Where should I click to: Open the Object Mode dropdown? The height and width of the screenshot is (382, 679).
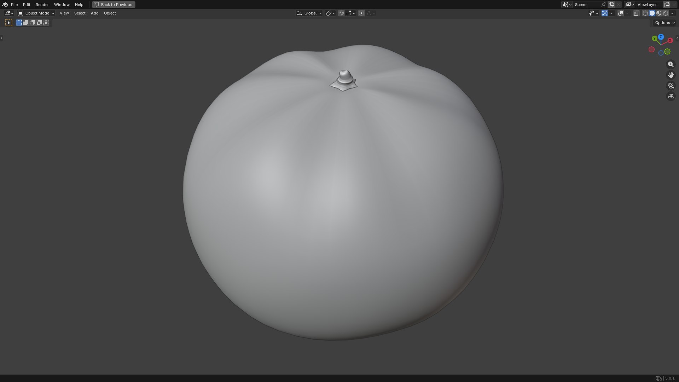(36, 13)
